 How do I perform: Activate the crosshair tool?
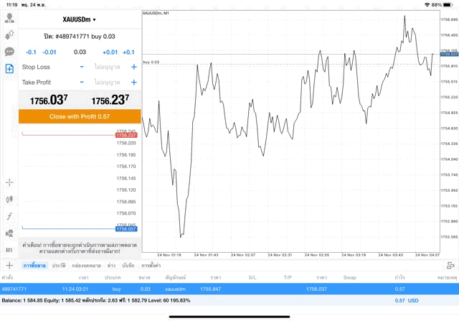pos(9,182)
